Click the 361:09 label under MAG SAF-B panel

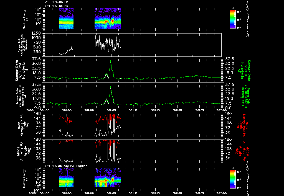point(111,110)
